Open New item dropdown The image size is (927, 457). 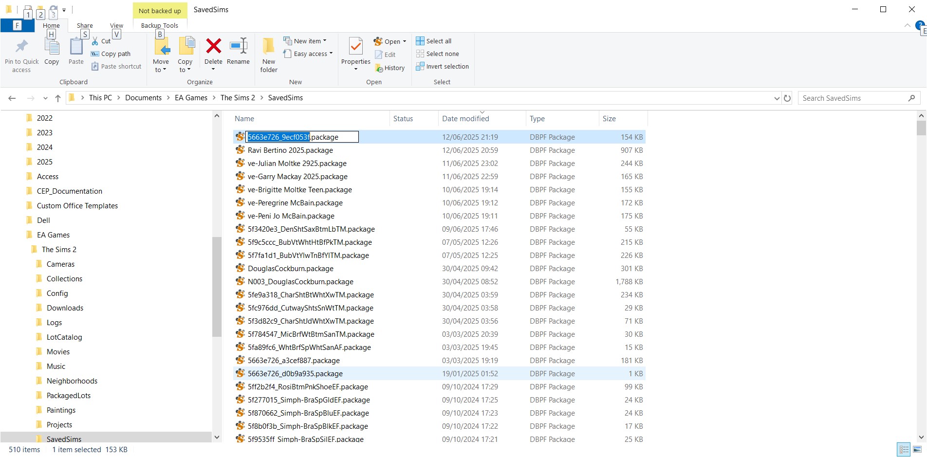point(305,41)
